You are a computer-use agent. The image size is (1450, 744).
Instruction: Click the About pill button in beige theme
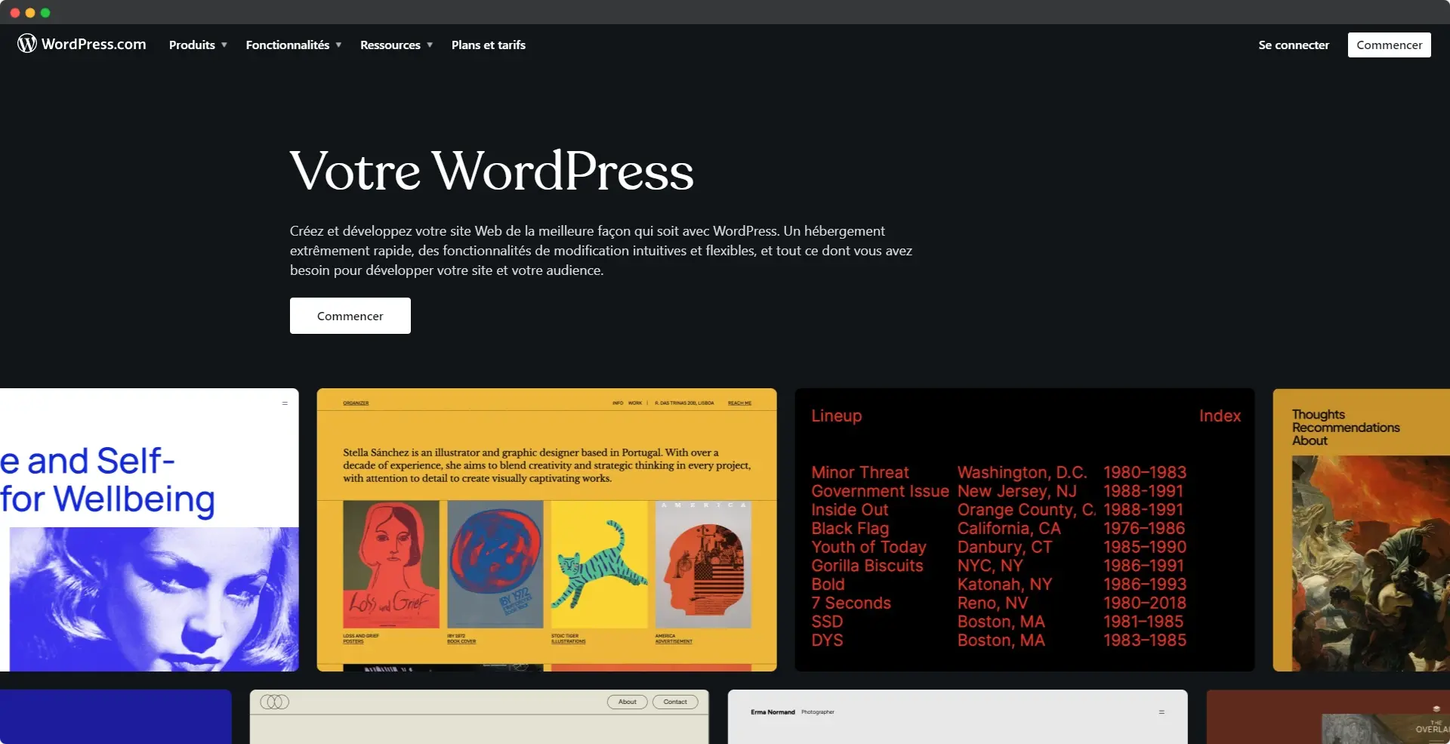coord(627,702)
